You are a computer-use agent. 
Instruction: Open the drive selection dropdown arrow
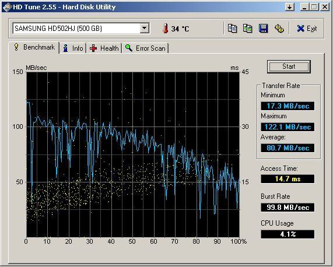coord(144,28)
